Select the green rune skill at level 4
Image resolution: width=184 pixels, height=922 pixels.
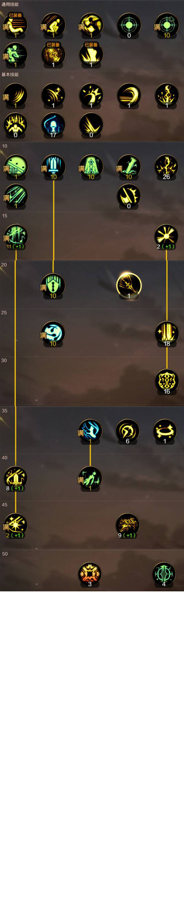tap(165, 574)
